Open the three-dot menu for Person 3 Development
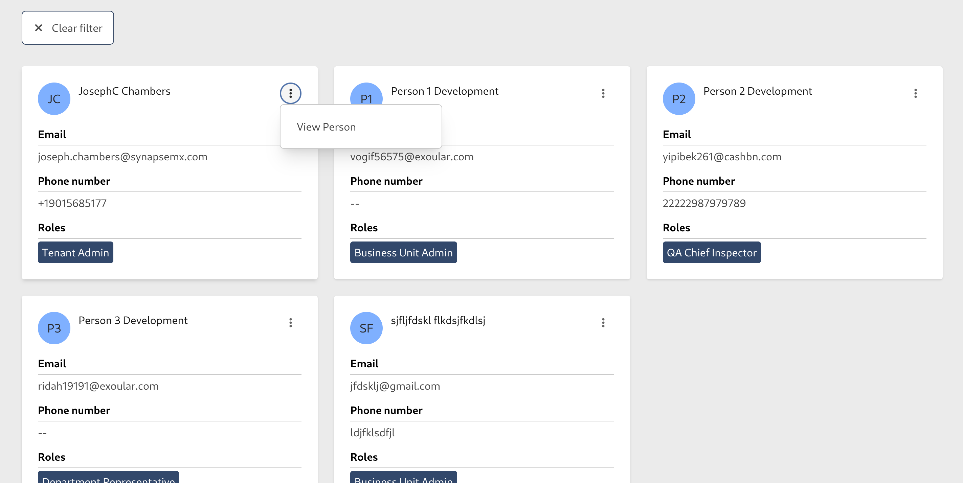The height and width of the screenshot is (483, 963). pyautogui.click(x=290, y=322)
